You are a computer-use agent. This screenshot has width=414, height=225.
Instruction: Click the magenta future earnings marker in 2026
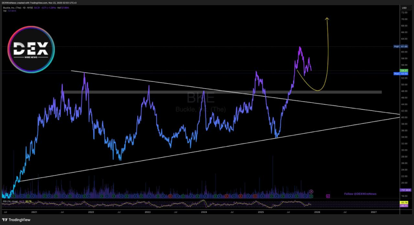point(328,196)
